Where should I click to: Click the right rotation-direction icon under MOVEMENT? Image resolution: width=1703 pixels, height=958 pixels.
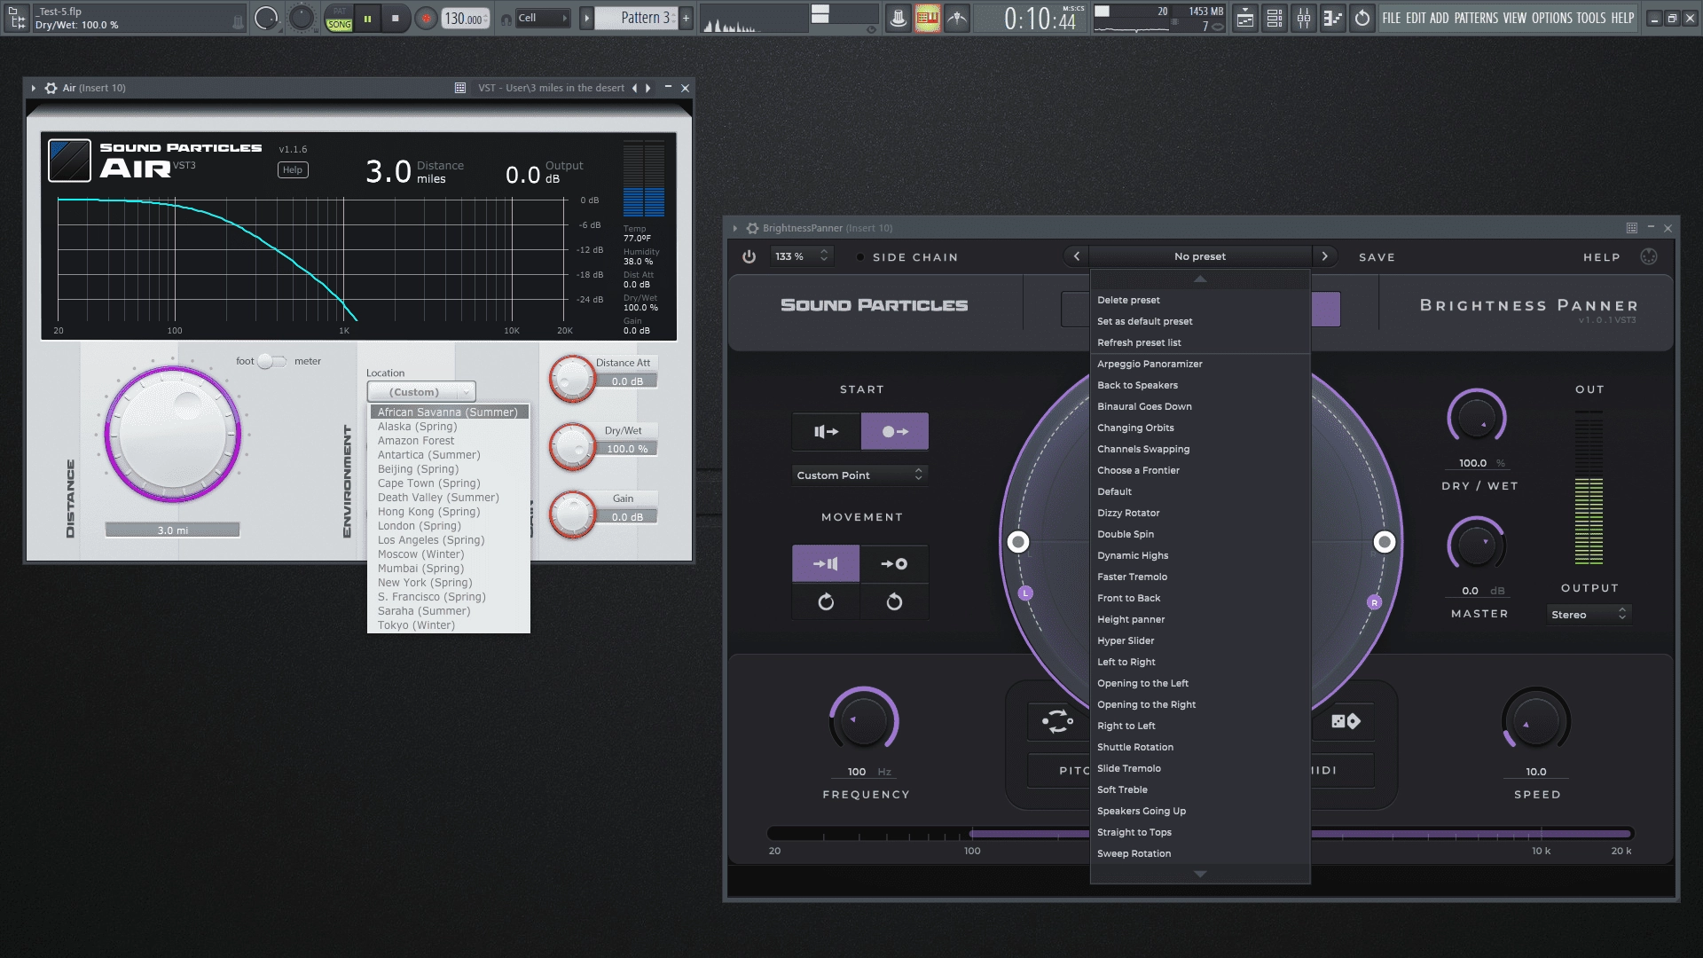[x=894, y=602]
